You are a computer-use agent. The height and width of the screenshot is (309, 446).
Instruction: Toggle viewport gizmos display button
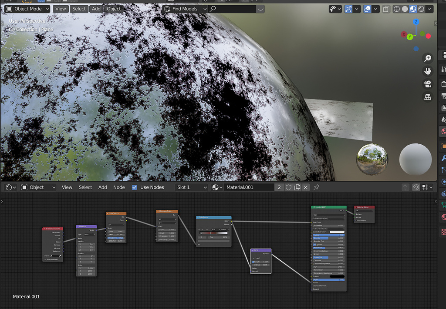pyautogui.click(x=348, y=9)
